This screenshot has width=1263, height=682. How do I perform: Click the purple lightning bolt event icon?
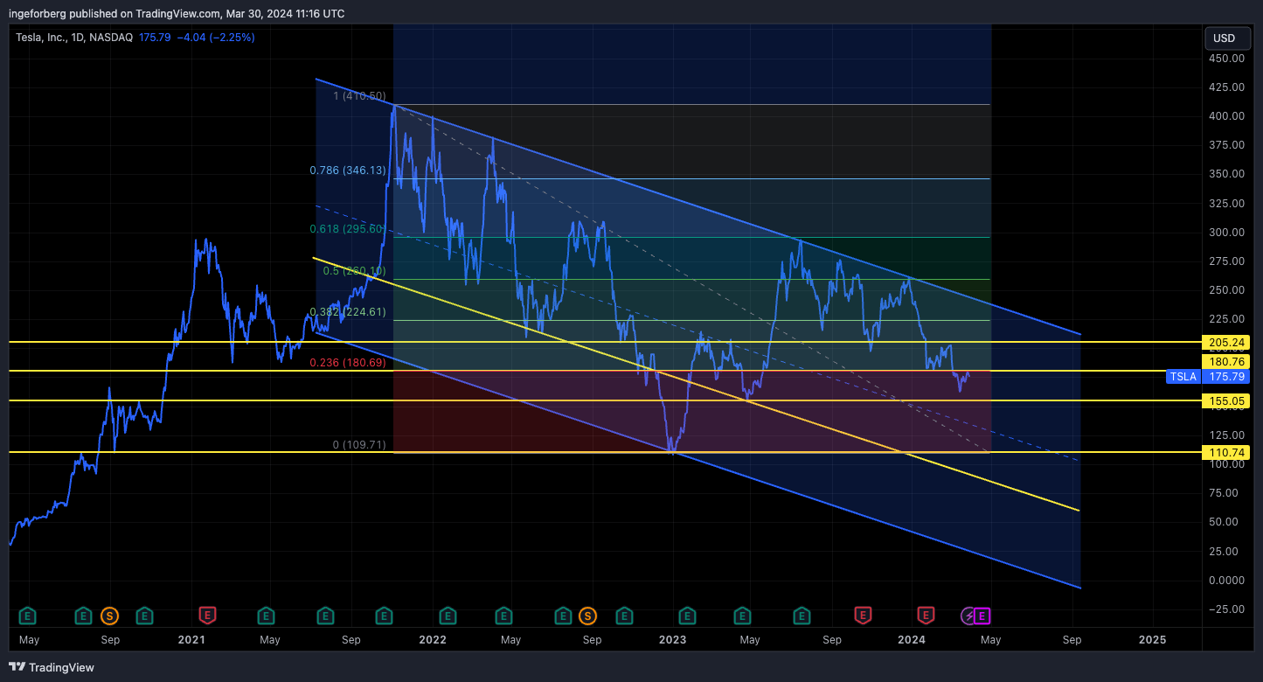tap(968, 616)
